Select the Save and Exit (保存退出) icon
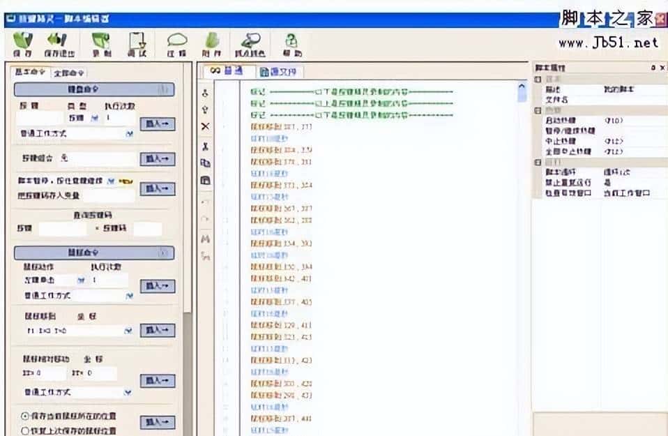 [59, 43]
